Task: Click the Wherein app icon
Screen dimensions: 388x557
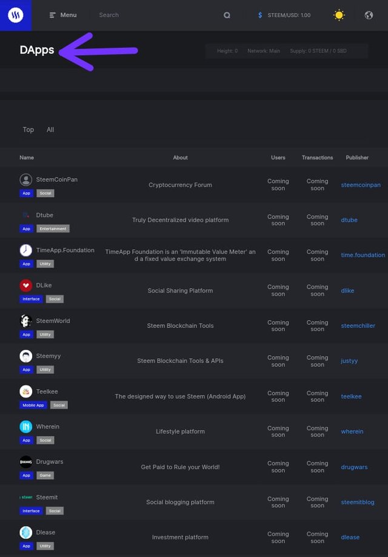Action: click(x=26, y=427)
